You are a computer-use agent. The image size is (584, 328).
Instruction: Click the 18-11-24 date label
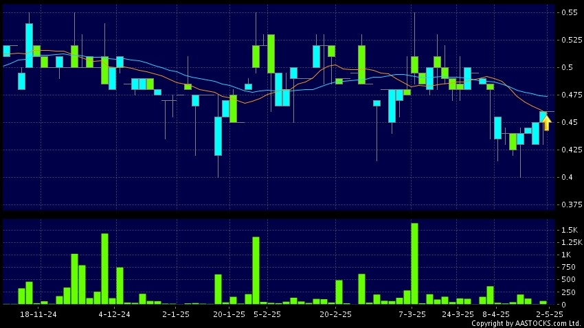tap(38, 314)
